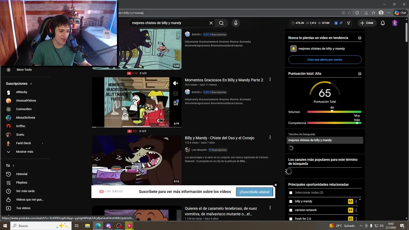
Task: Open Edge Copilot Chat button
Action: click(400, 13)
